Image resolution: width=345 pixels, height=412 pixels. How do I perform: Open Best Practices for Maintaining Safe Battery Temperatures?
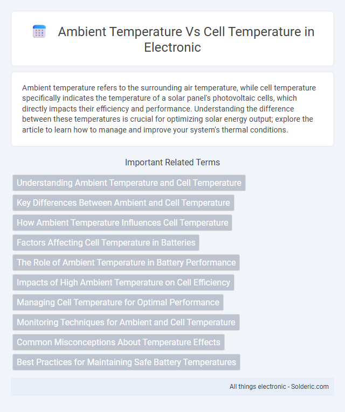[126, 362]
